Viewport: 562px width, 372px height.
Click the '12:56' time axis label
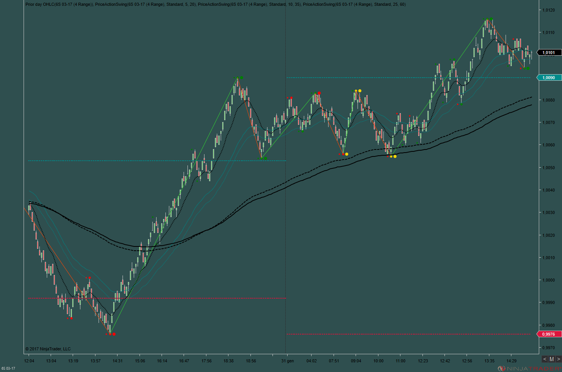(467, 361)
